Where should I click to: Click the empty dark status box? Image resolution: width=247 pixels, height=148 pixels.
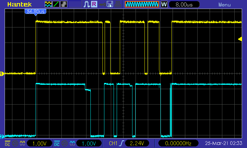click(x=75, y=4)
